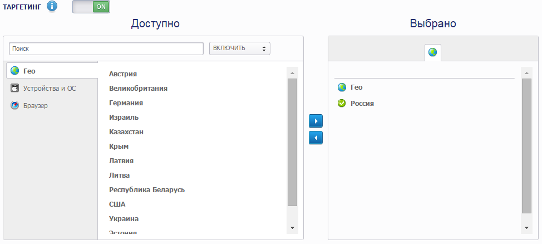Click the devices icon beside Устройства и ОС
This screenshot has height=244, width=542.
pyautogui.click(x=14, y=88)
